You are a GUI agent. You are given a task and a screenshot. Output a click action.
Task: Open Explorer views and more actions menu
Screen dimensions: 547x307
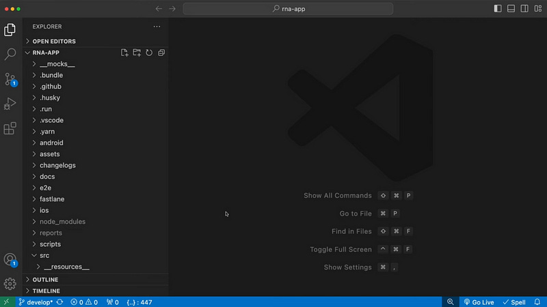(x=157, y=27)
